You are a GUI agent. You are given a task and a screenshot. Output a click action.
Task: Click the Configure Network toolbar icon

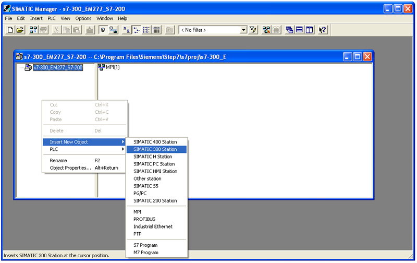[266, 30]
